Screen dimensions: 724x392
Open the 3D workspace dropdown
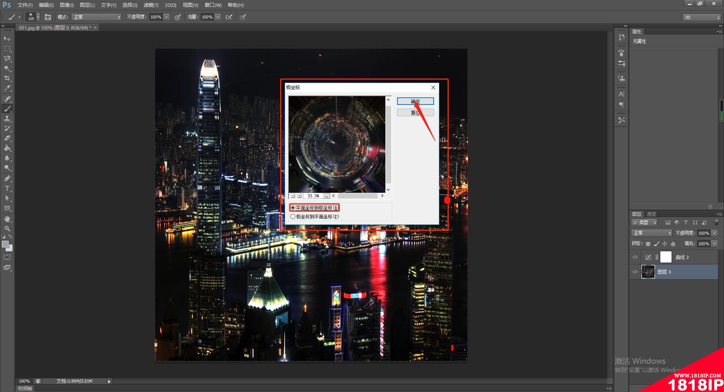(701, 17)
